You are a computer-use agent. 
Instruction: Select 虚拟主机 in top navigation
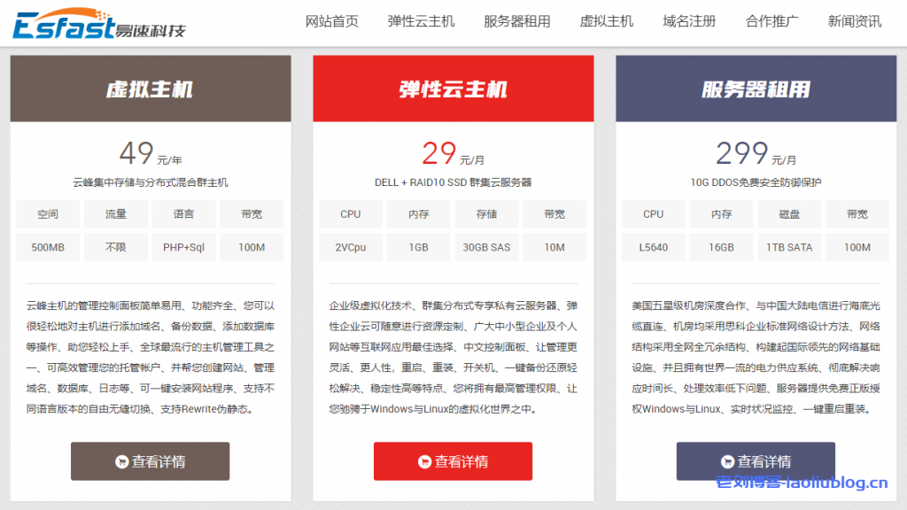tap(606, 21)
